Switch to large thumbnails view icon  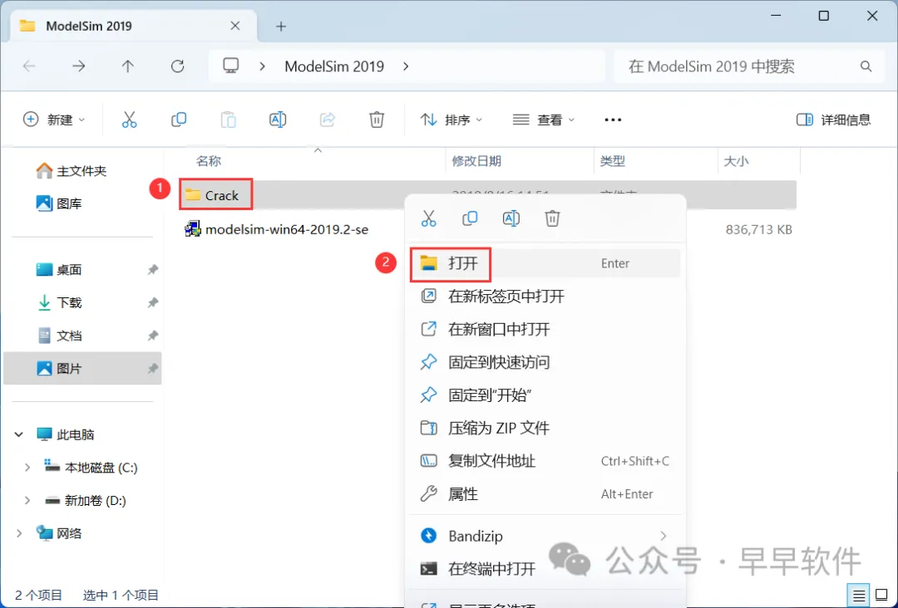pos(882,596)
